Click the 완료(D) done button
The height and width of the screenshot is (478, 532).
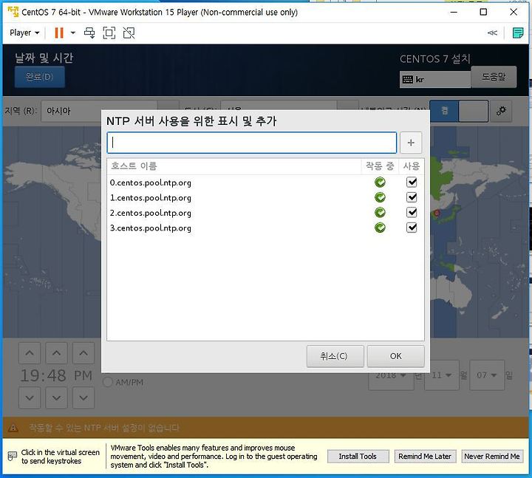[39, 77]
